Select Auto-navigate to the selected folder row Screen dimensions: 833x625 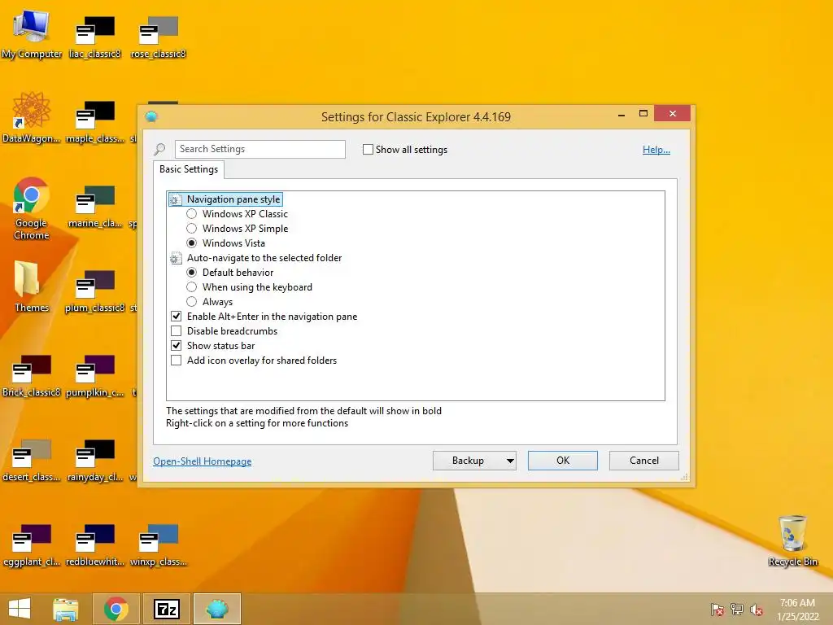coord(256,258)
